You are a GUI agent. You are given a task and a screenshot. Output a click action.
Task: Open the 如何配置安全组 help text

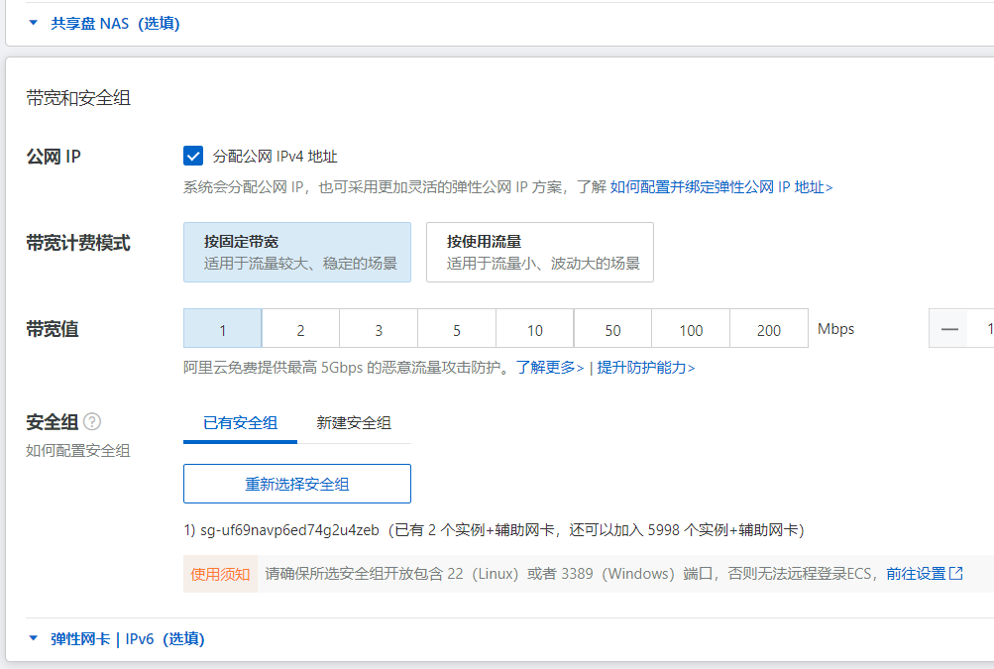[77, 450]
